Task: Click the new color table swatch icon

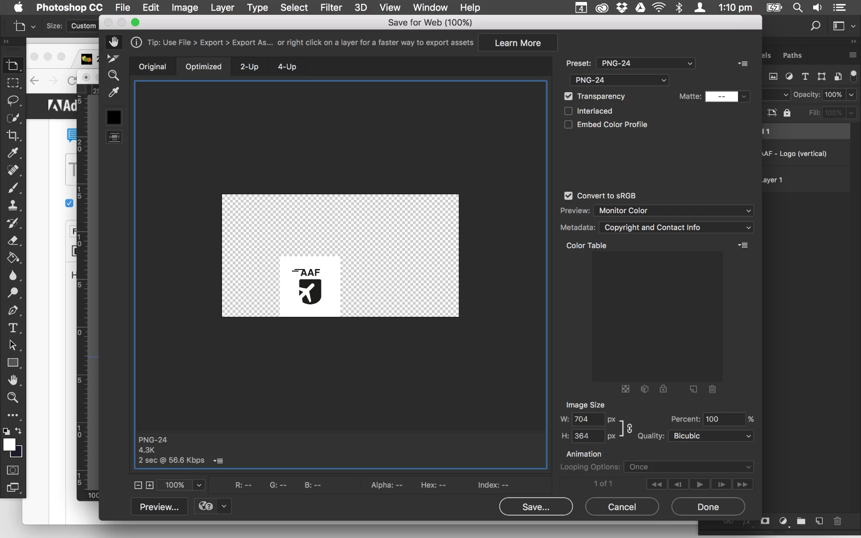Action: (694, 389)
